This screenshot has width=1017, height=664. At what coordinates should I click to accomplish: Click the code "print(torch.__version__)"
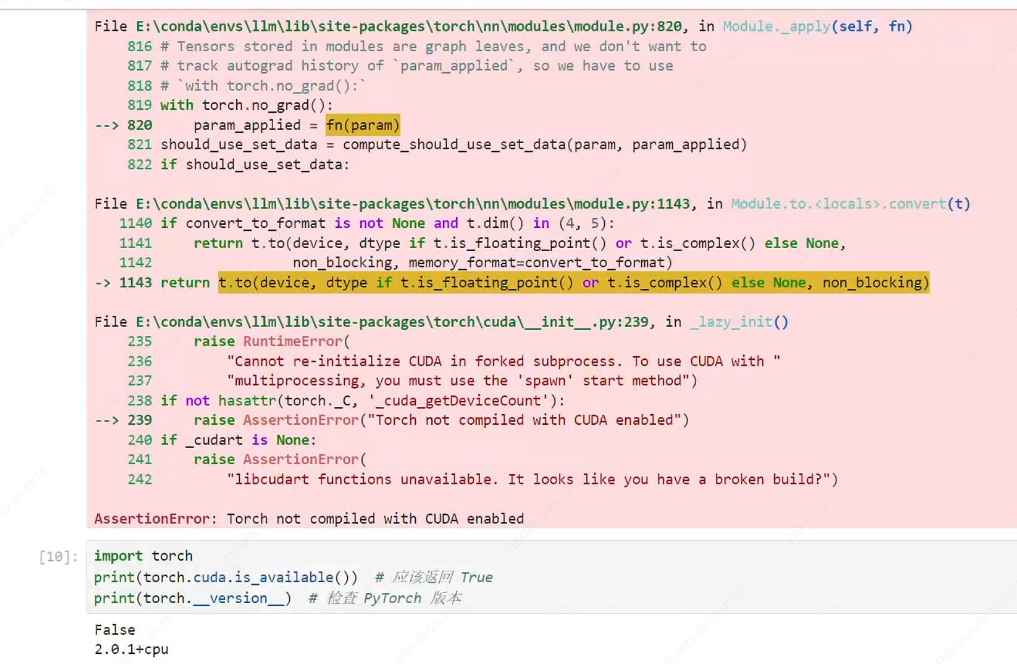[x=193, y=598]
